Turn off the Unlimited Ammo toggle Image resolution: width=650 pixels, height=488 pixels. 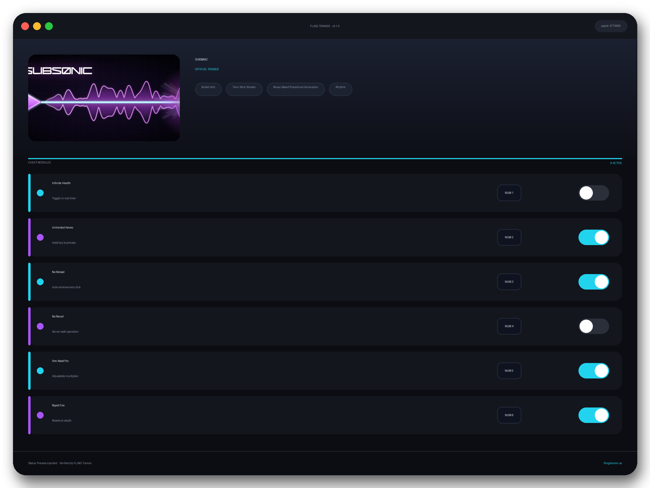594,237
